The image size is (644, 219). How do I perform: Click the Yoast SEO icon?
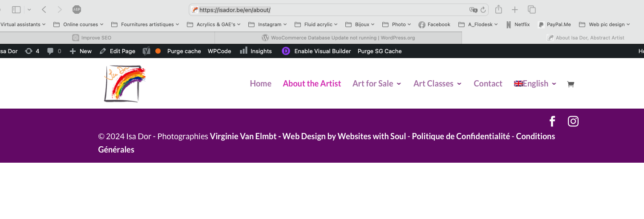[146, 51]
